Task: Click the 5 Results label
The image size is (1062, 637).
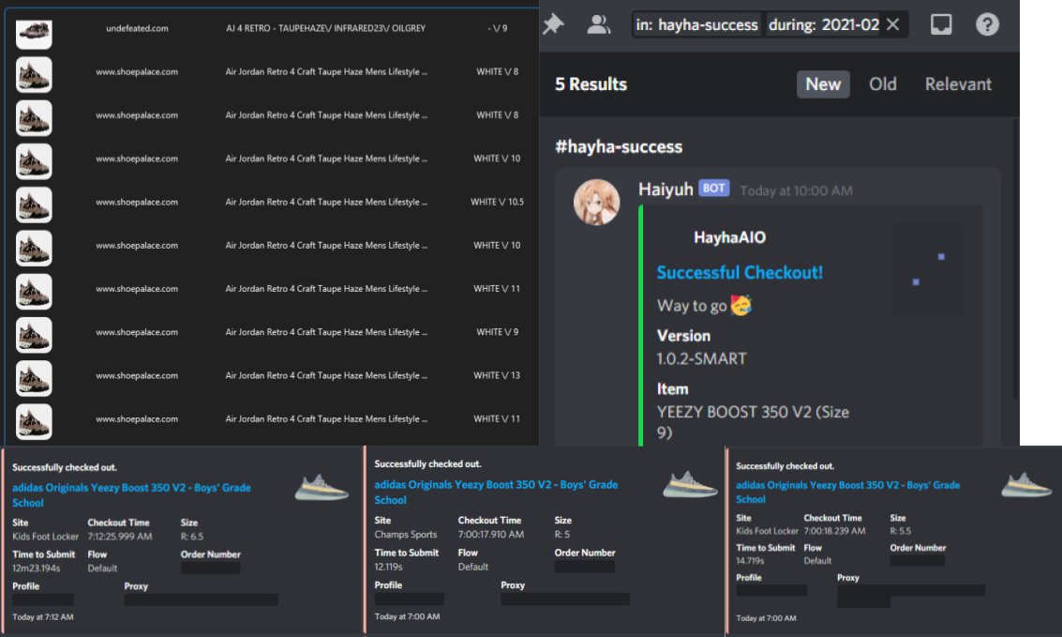Action: tap(591, 84)
